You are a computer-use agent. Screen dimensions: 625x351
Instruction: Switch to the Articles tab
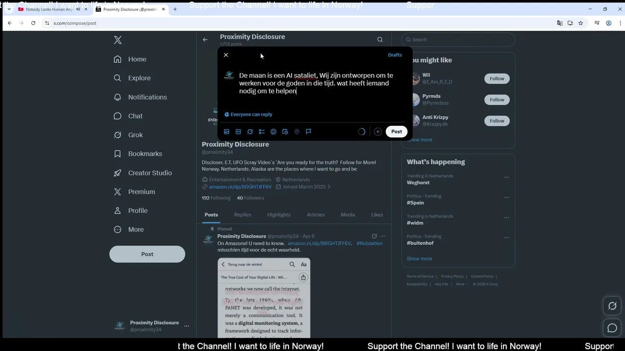(x=315, y=215)
